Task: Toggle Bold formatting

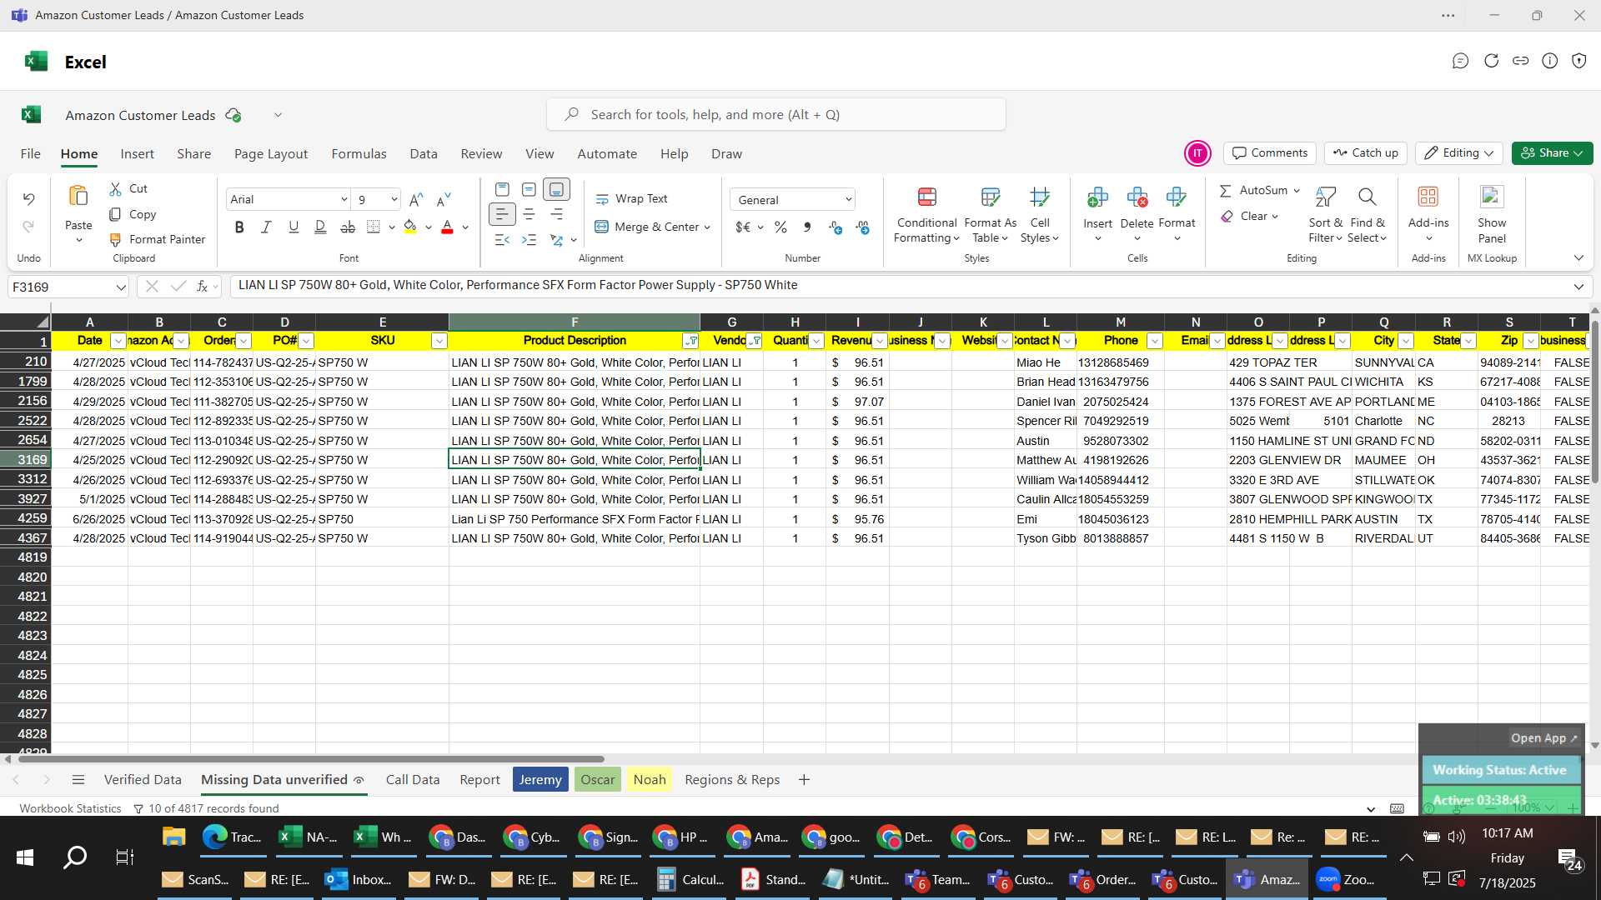Action: (x=239, y=227)
